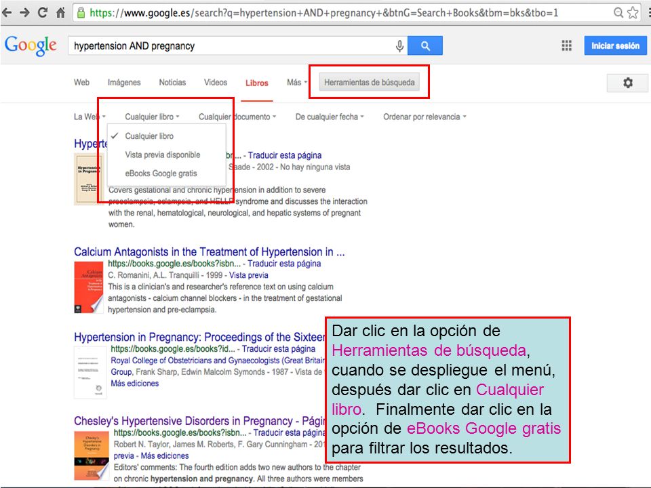
Task: Click the orange Chesley's book cover thumbnail
Action: pyautogui.click(x=92, y=455)
